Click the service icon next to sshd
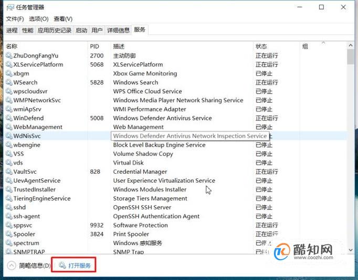Viewport: 358px width, 280px height. (x=9, y=207)
